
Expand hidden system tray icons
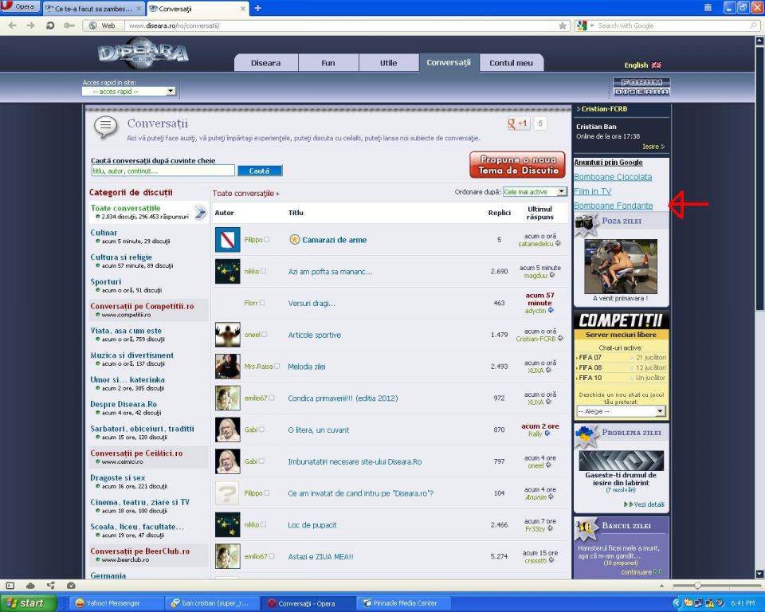(677, 603)
